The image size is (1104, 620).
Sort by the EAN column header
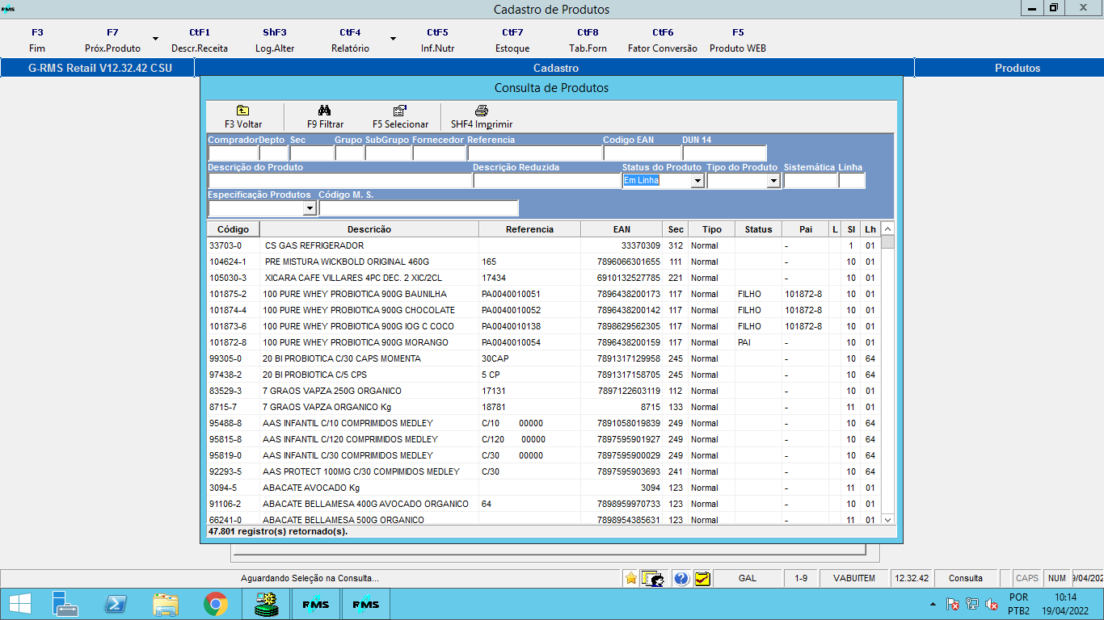[x=622, y=229]
